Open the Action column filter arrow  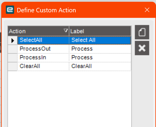66,30
